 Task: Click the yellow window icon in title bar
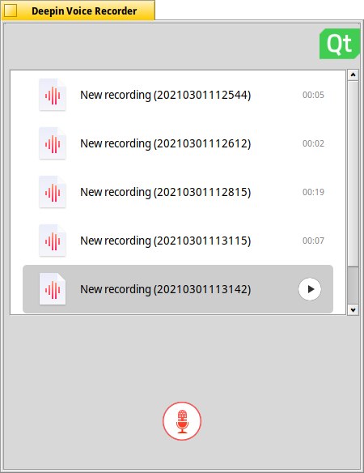(11, 11)
